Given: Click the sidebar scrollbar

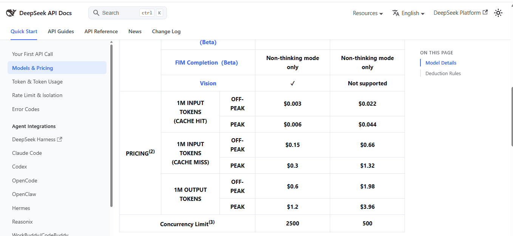Looking at the screenshot, I should click(111, 125).
